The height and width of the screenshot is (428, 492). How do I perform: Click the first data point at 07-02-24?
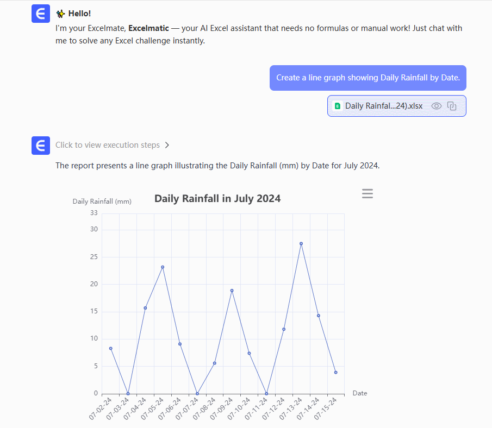click(110, 348)
